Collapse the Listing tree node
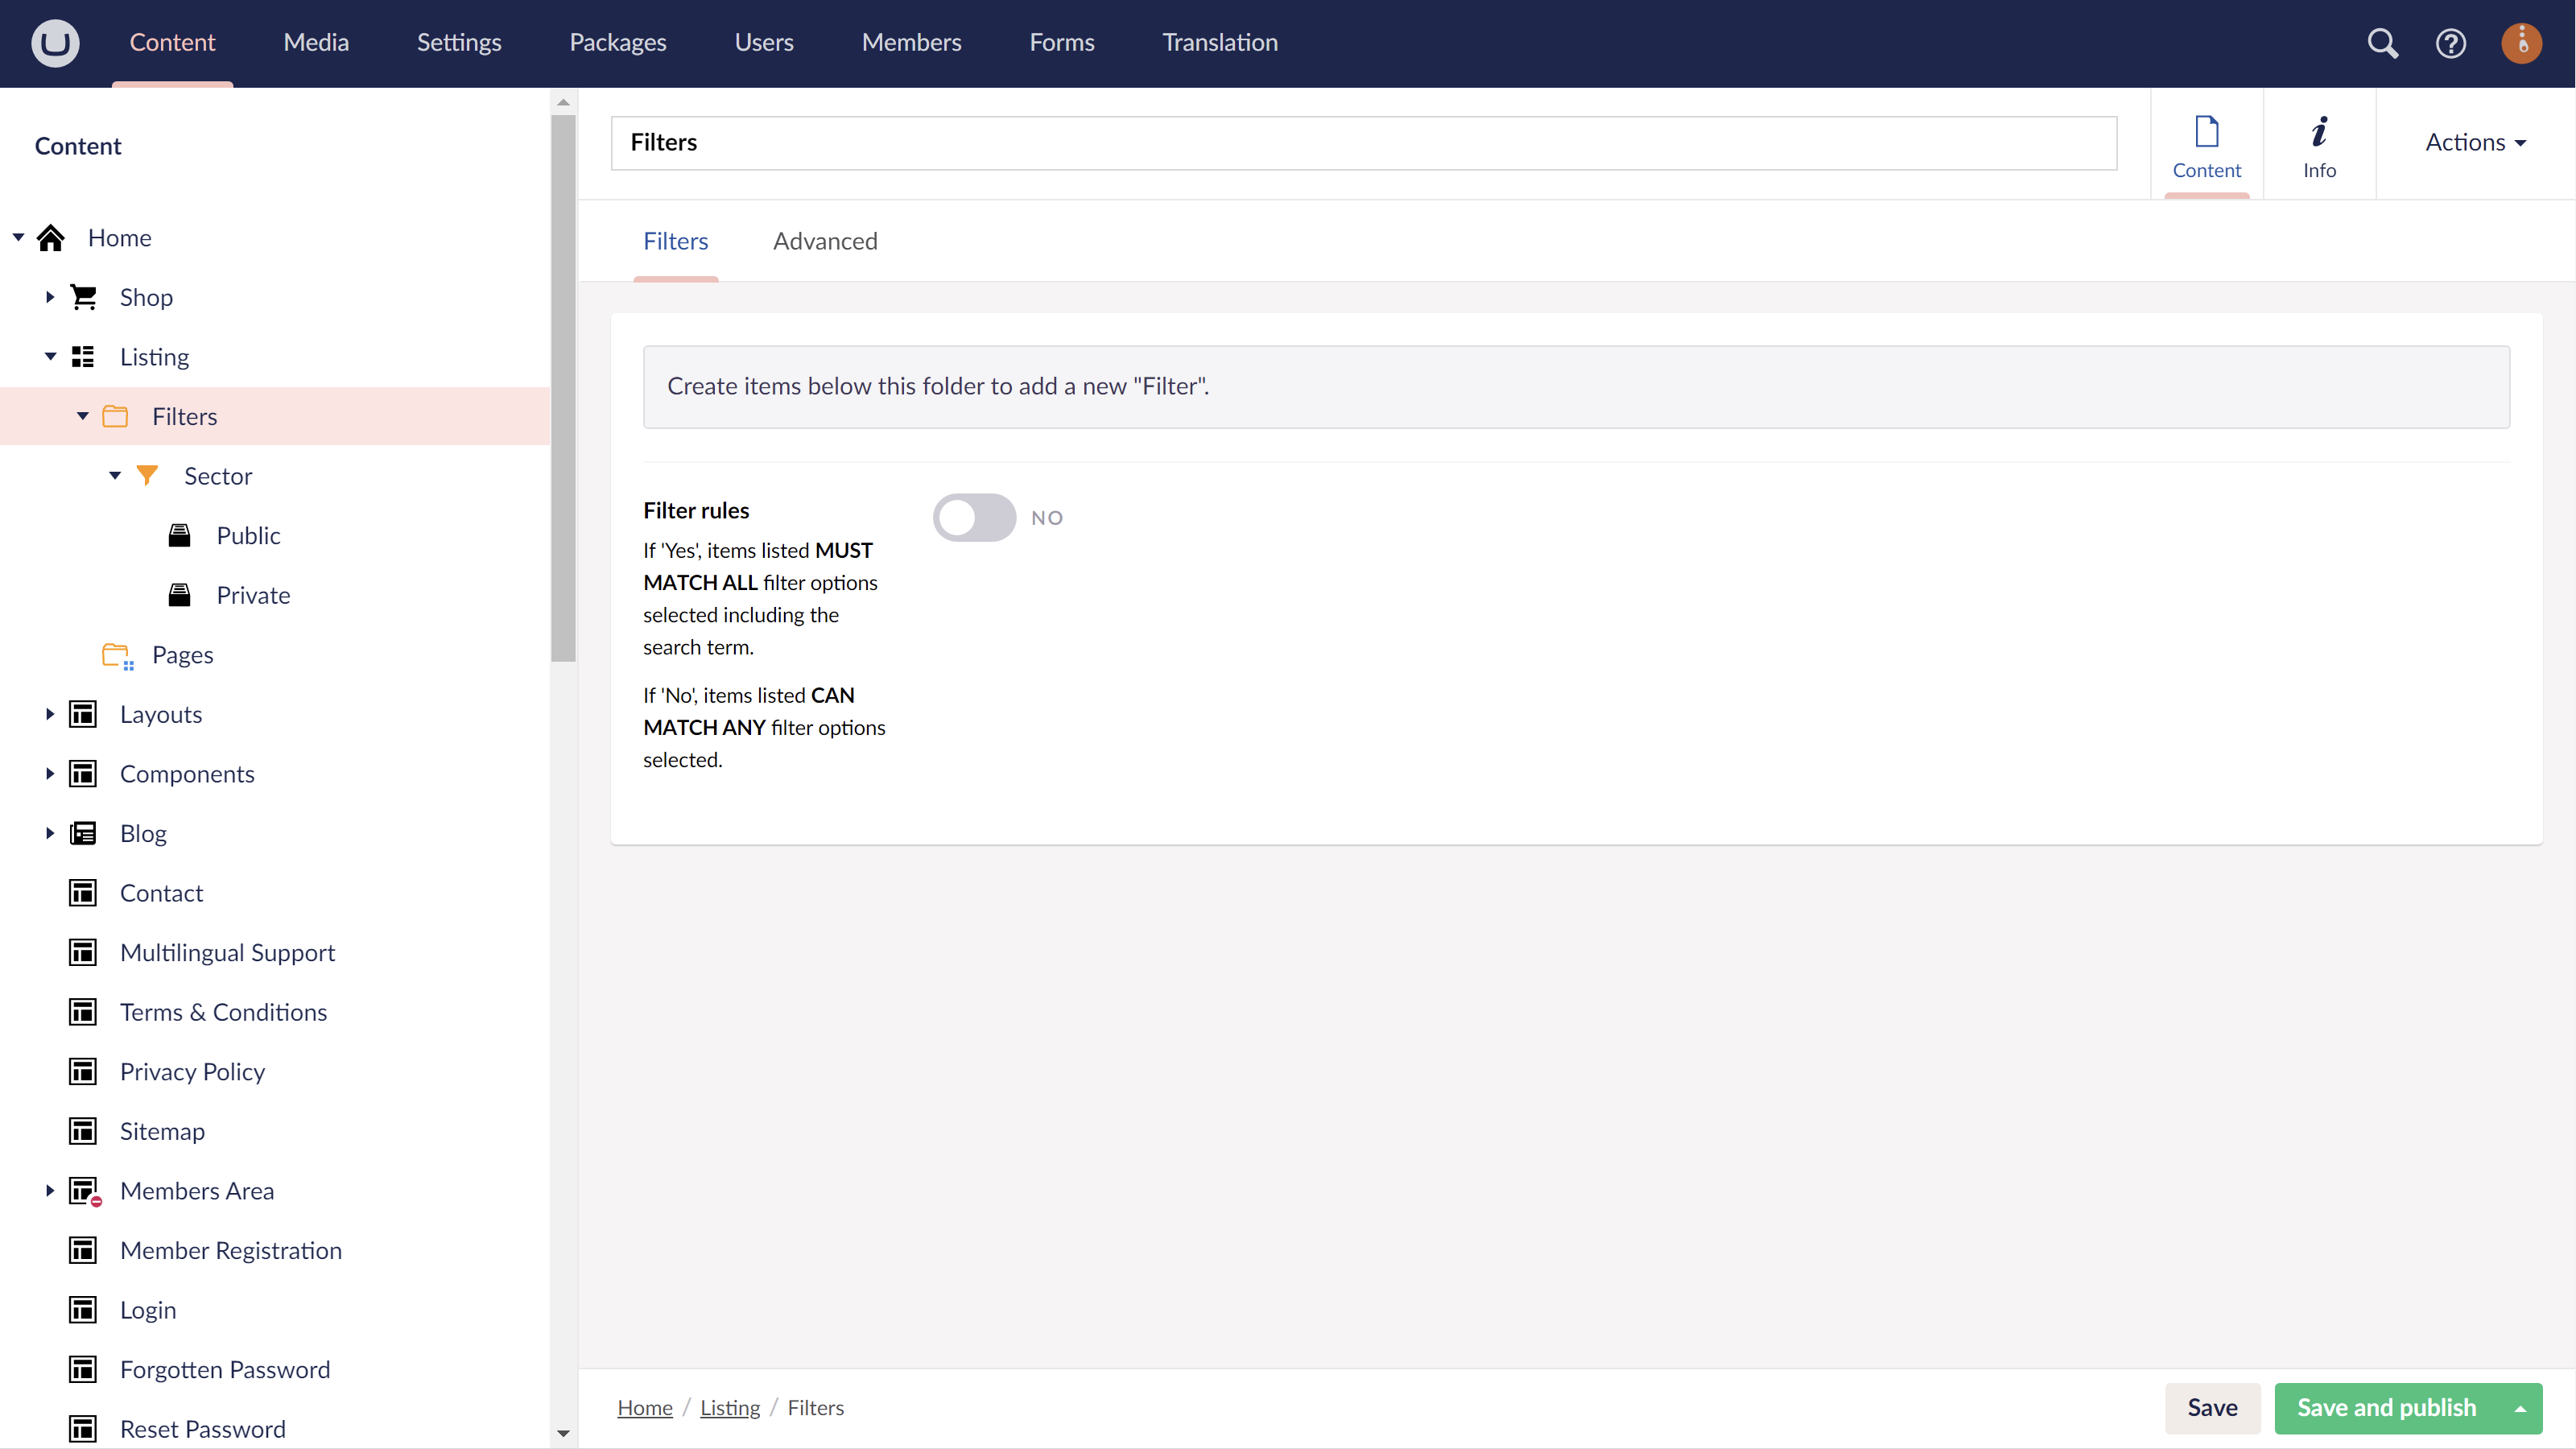Screen dimensions: 2576x1449 tap(50, 357)
